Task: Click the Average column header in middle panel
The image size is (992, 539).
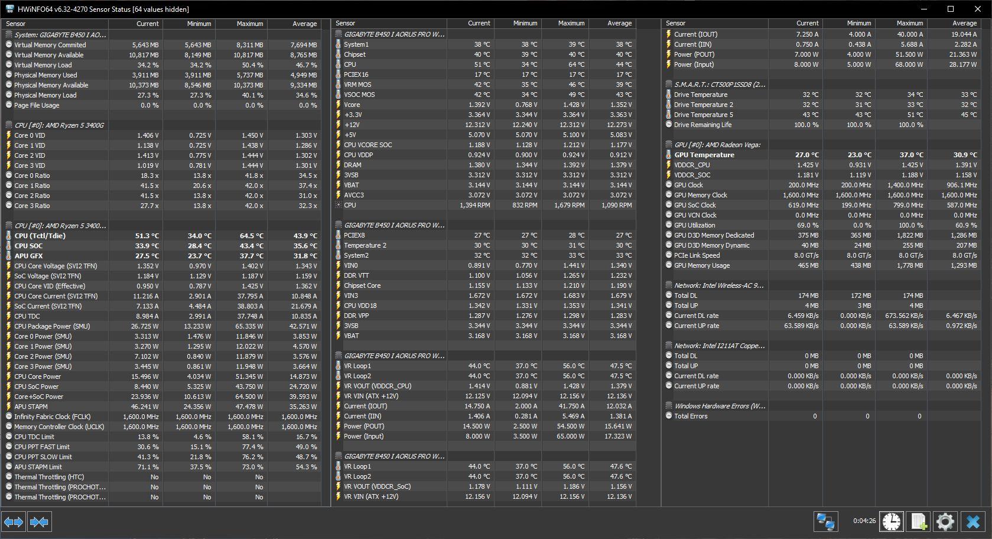Action: (x=612, y=24)
